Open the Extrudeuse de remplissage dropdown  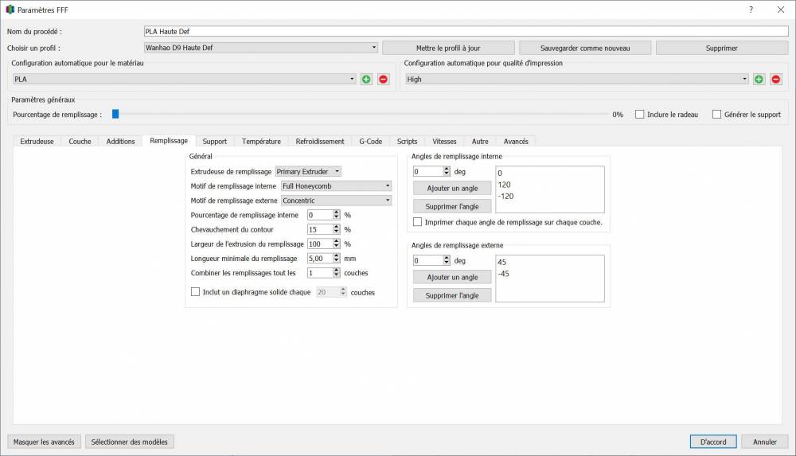point(308,172)
